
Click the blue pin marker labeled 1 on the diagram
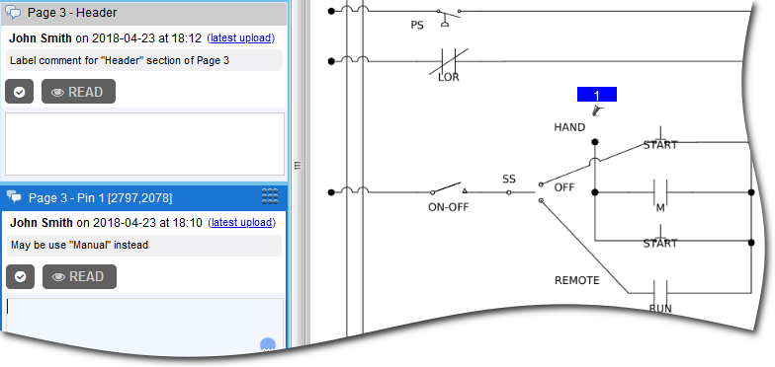coord(597,95)
